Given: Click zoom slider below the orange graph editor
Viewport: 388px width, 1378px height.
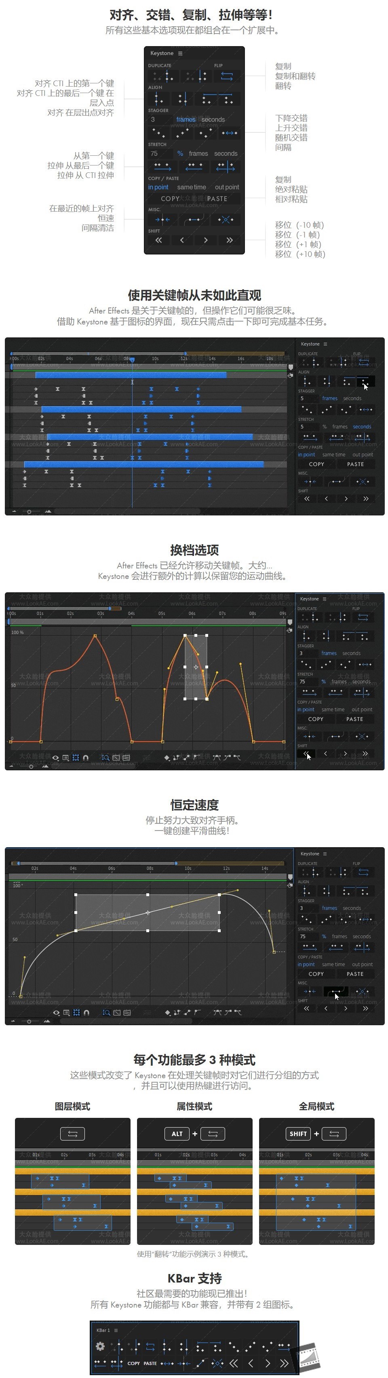Looking at the screenshot, I should [31, 766].
